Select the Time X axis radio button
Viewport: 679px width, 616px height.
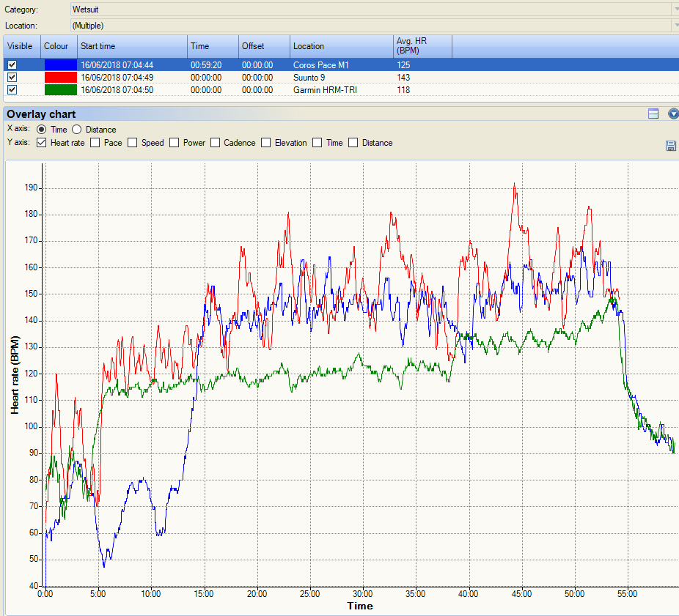(x=42, y=130)
